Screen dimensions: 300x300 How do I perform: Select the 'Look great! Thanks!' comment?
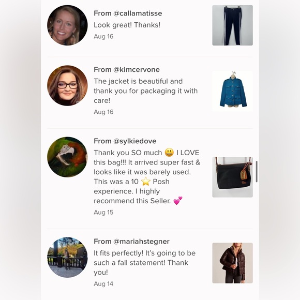[x=127, y=25]
